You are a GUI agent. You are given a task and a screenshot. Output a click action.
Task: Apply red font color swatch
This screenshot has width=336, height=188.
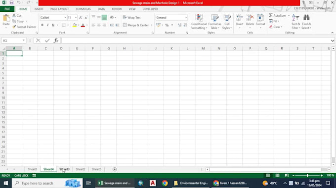click(x=83, y=25)
